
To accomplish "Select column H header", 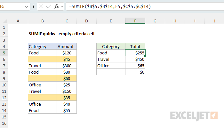I will tap(175, 21).
